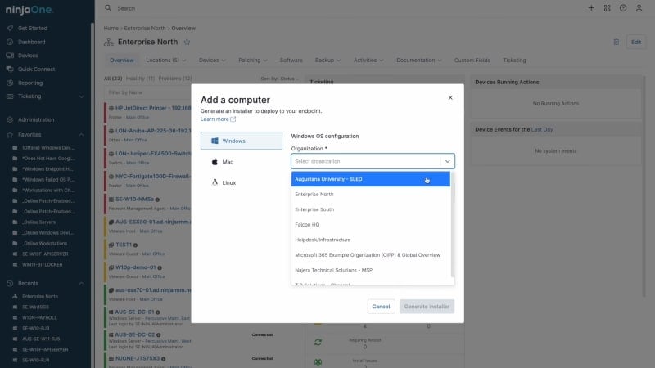655x368 pixels.
Task: Show Problems (12) devices filter
Action: pyautogui.click(x=175, y=79)
